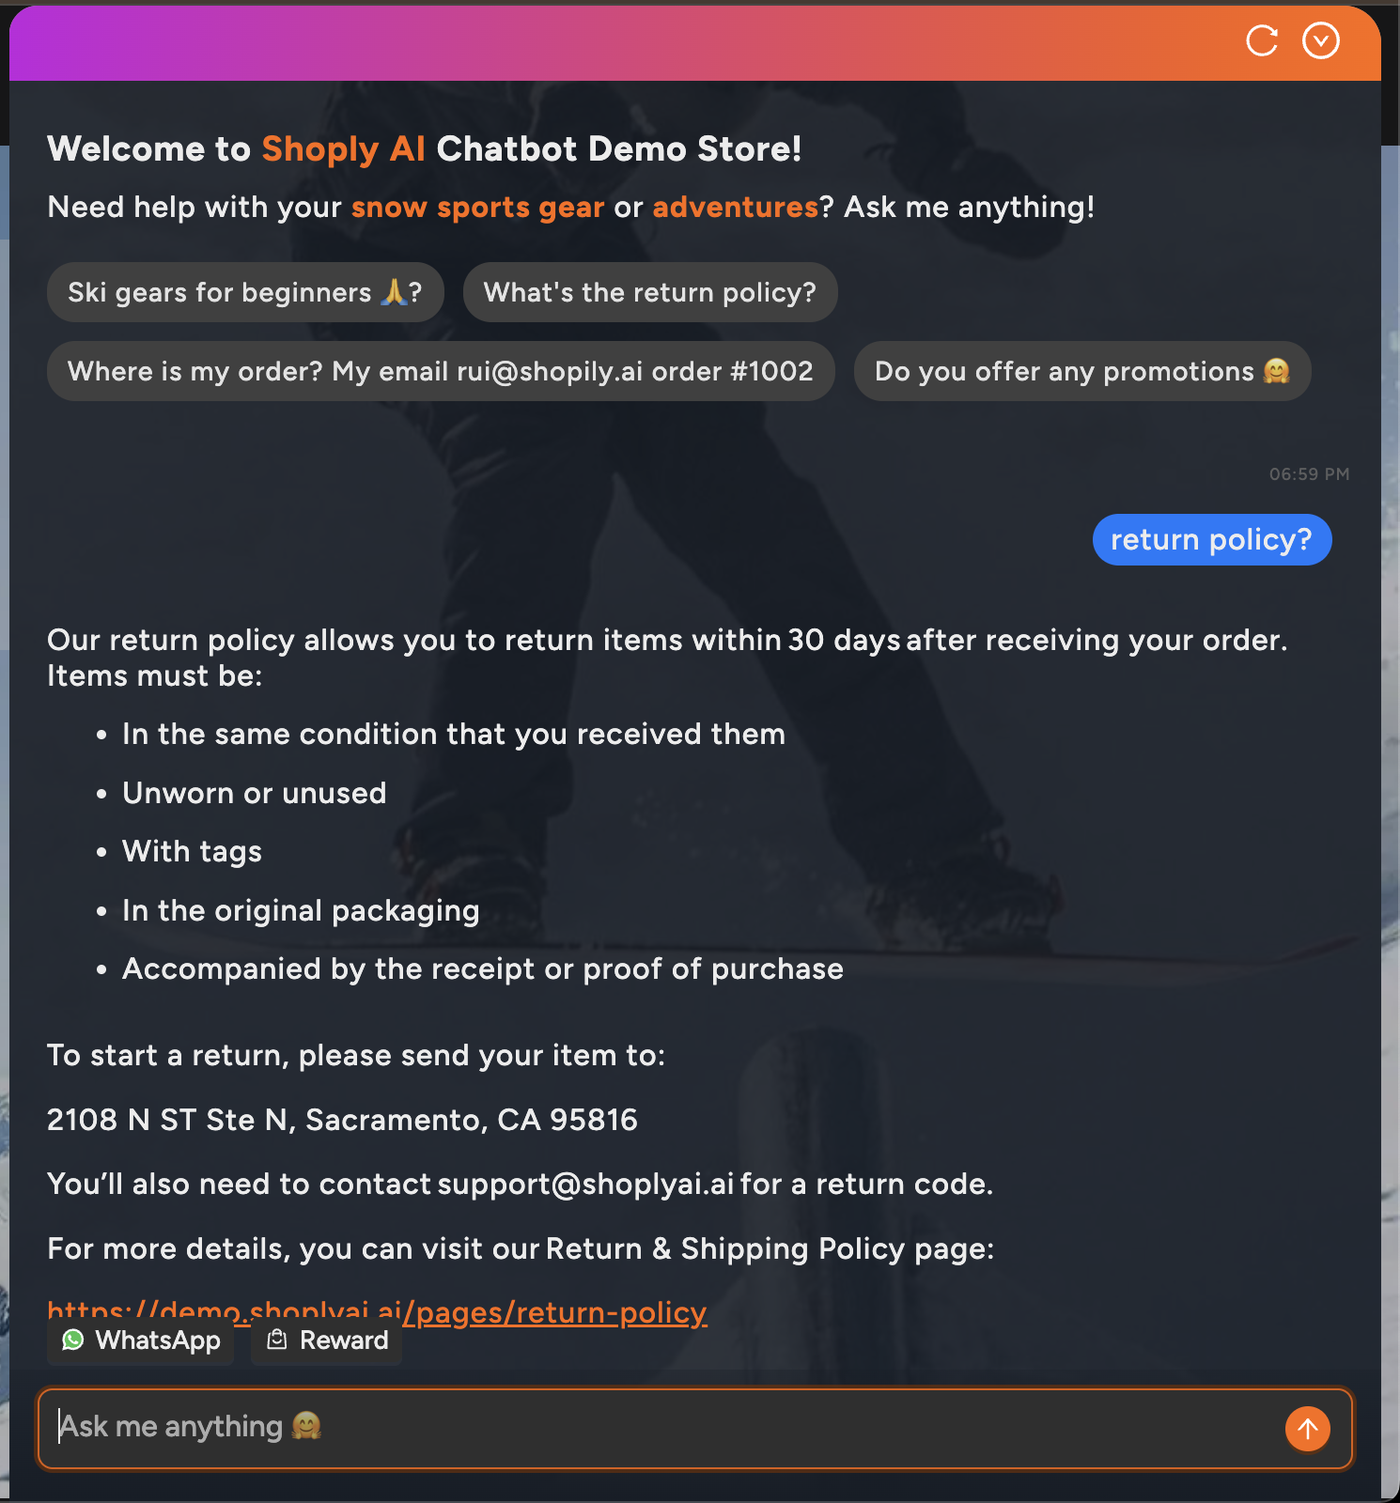The height and width of the screenshot is (1503, 1400).
Task: Click the 06:59 PM message timestamp
Action: (1309, 474)
